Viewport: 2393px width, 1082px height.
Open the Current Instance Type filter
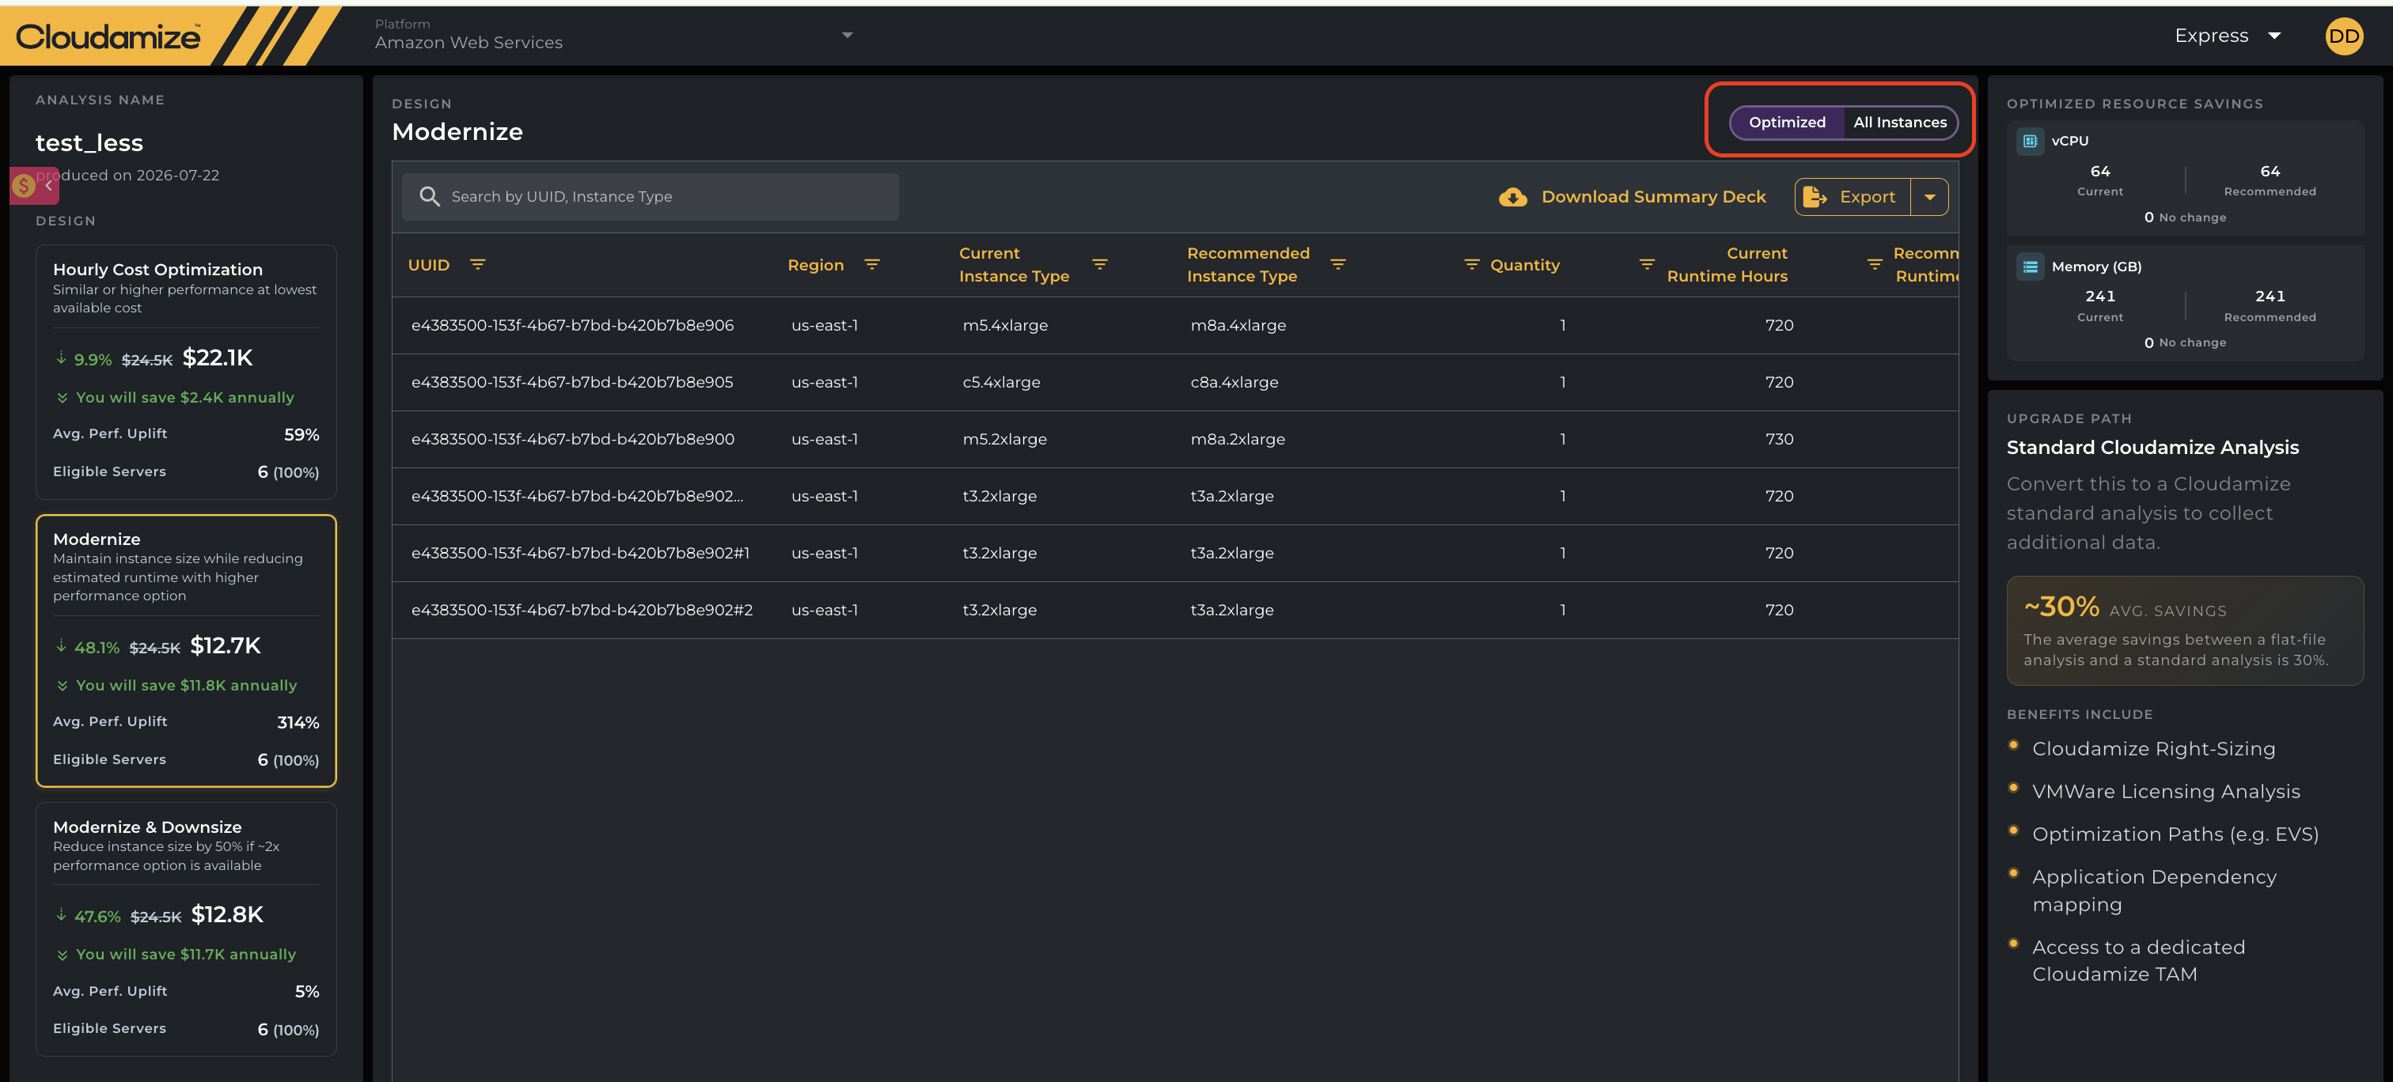pos(1100,265)
